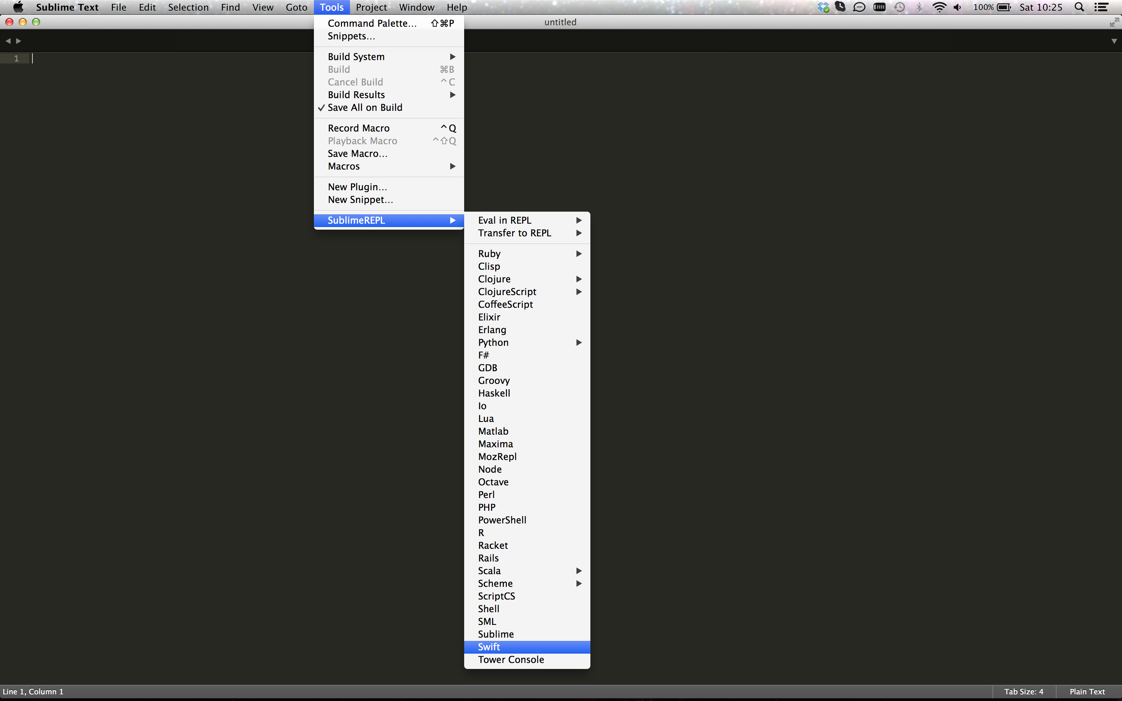
Task: Choose Snippets… in Tools menu
Action: 389,36
